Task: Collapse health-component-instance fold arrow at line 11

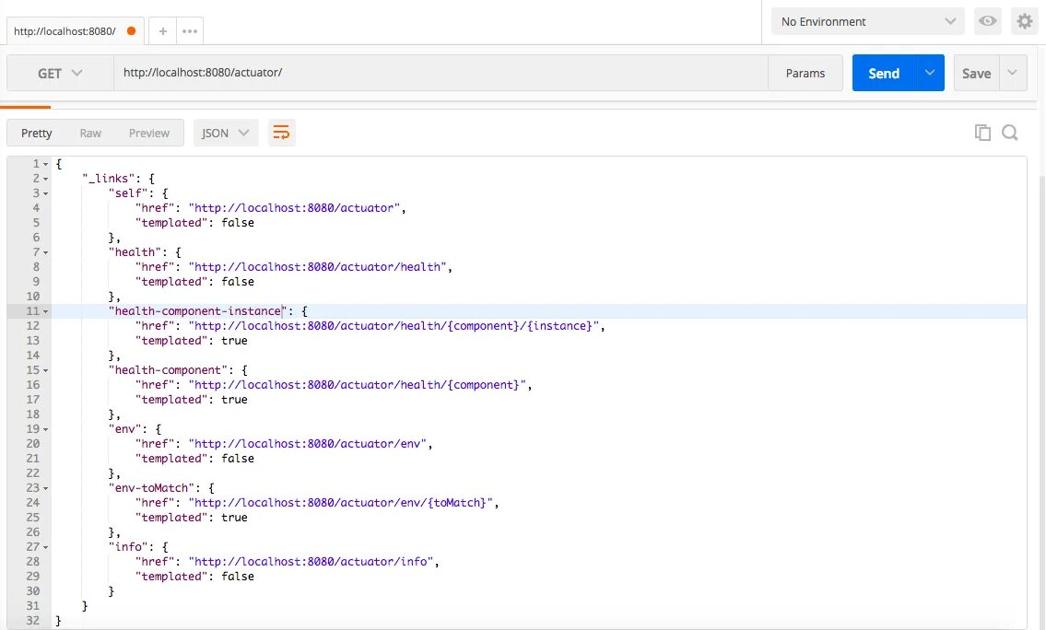Action: click(x=45, y=311)
